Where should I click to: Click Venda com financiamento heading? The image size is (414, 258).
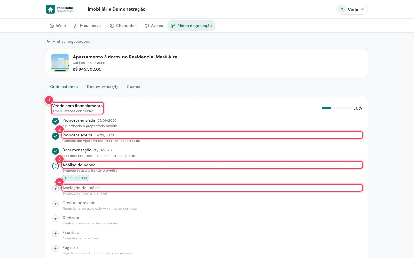click(77, 106)
